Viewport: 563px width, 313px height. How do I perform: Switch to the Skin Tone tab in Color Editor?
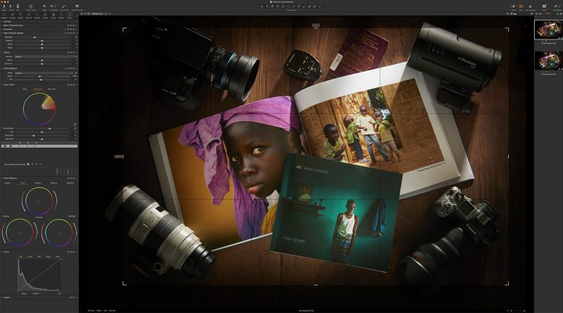pyautogui.click(x=51, y=89)
